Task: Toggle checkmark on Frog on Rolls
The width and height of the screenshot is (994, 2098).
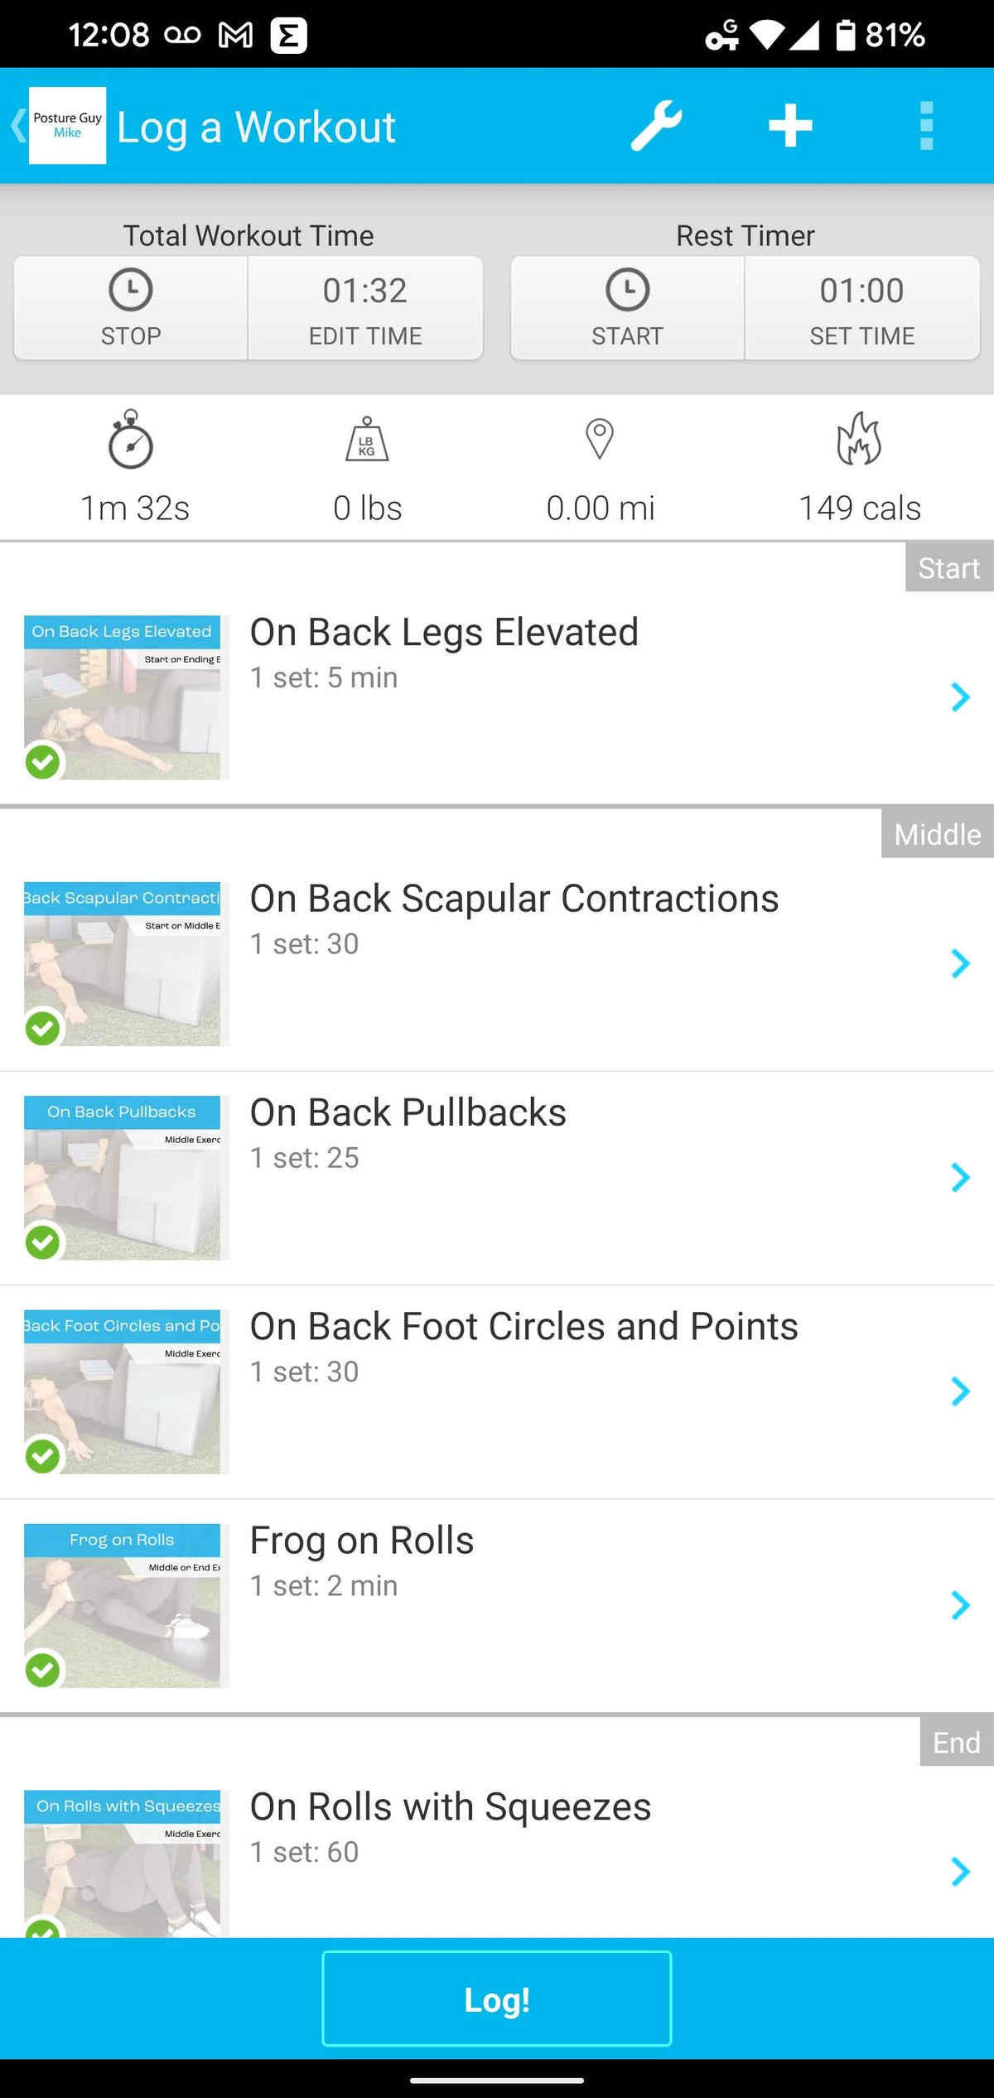Action: [43, 1670]
